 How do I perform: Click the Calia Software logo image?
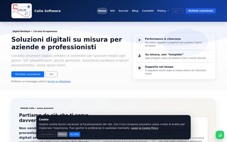21,11
